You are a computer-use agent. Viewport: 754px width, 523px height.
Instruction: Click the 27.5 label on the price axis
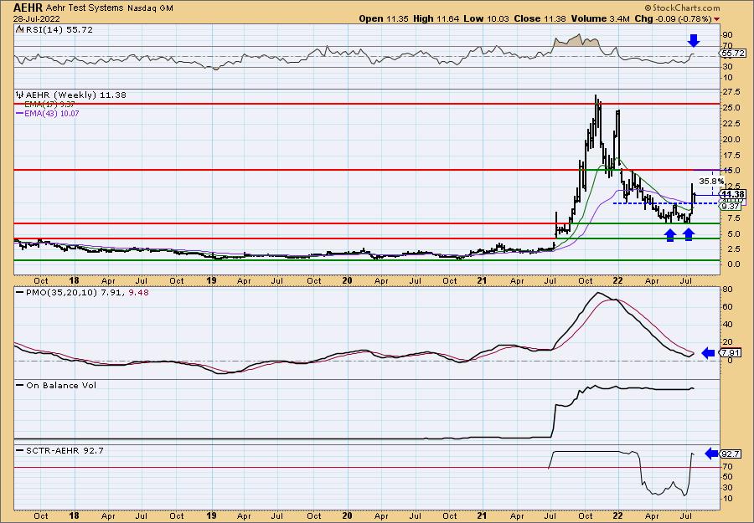pyautogui.click(x=731, y=92)
